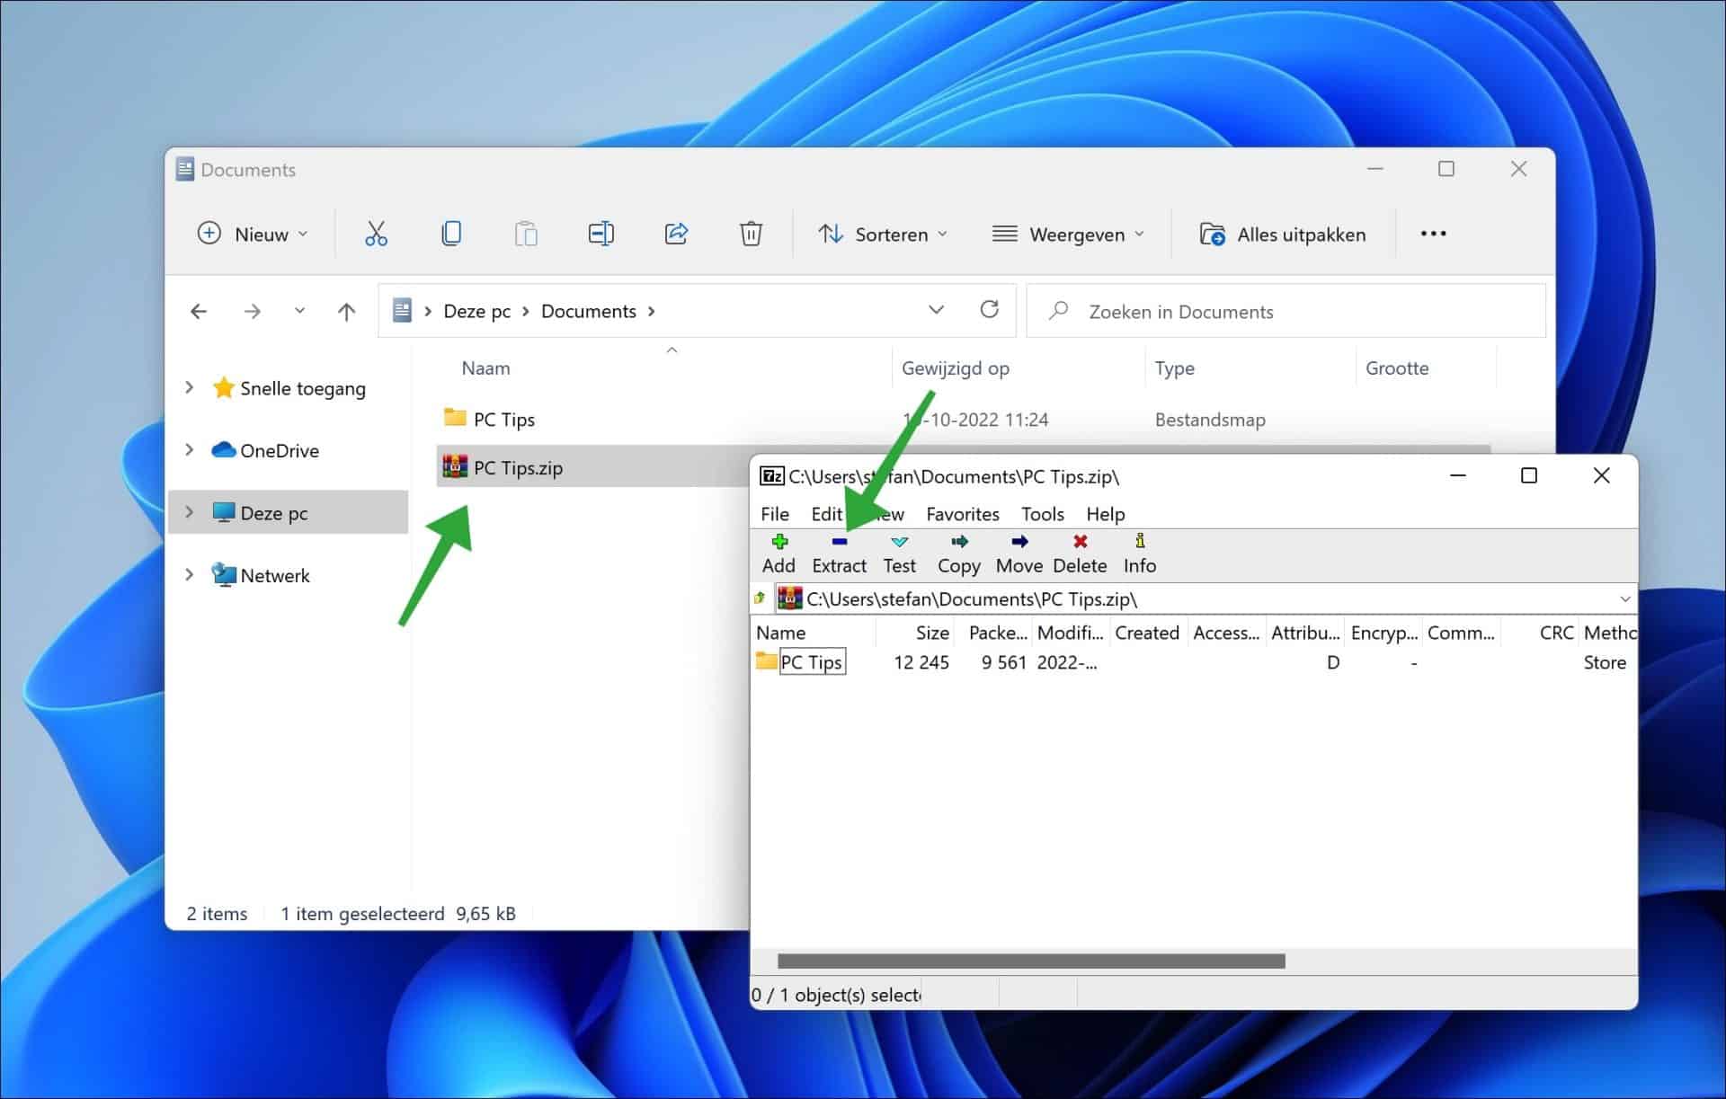Collapse the Snelle toegang section

click(x=189, y=387)
